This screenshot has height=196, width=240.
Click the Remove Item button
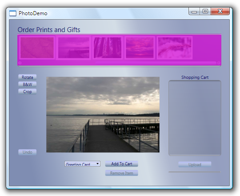click(x=122, y=173)
